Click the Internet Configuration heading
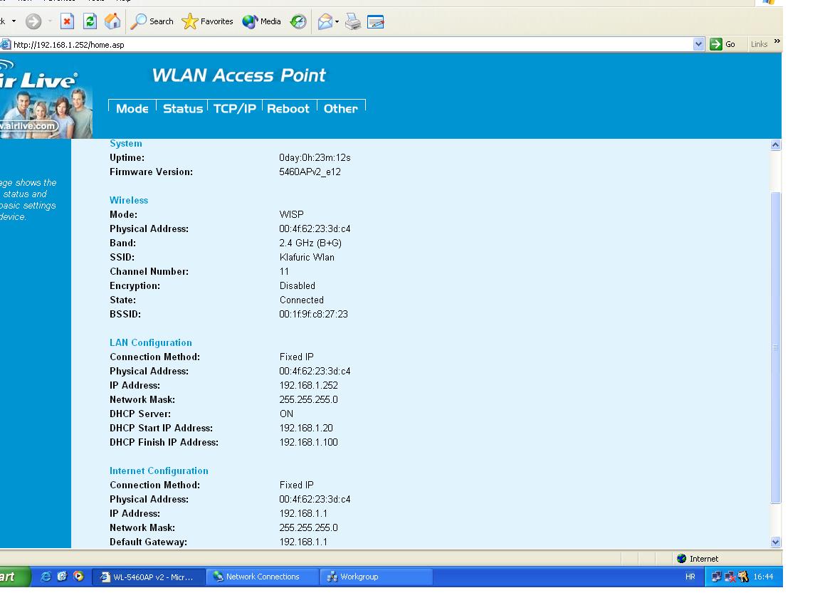 click(159, 471)
